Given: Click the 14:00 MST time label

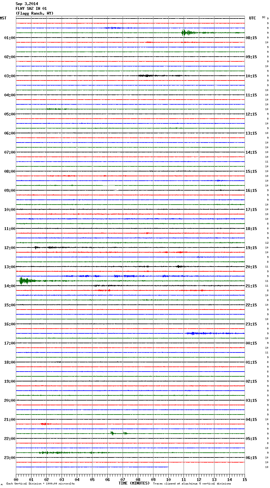Looking at the screenshot, I should [x=10, y=286].
